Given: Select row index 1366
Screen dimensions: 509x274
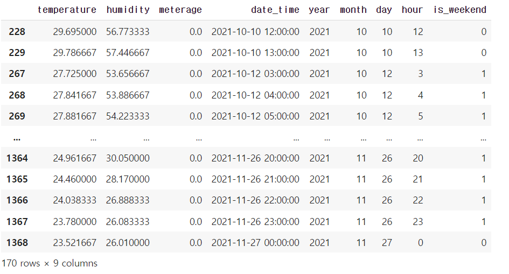Looking at the screenshot, I should tap(17, 200).
